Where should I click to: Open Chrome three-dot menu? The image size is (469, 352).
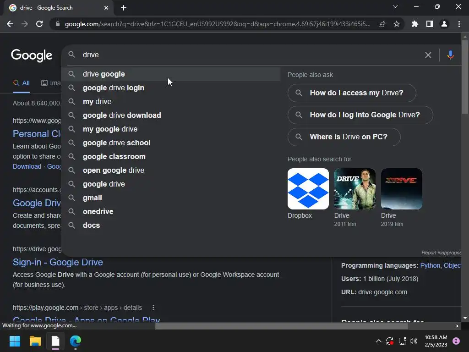coord(459,24)
